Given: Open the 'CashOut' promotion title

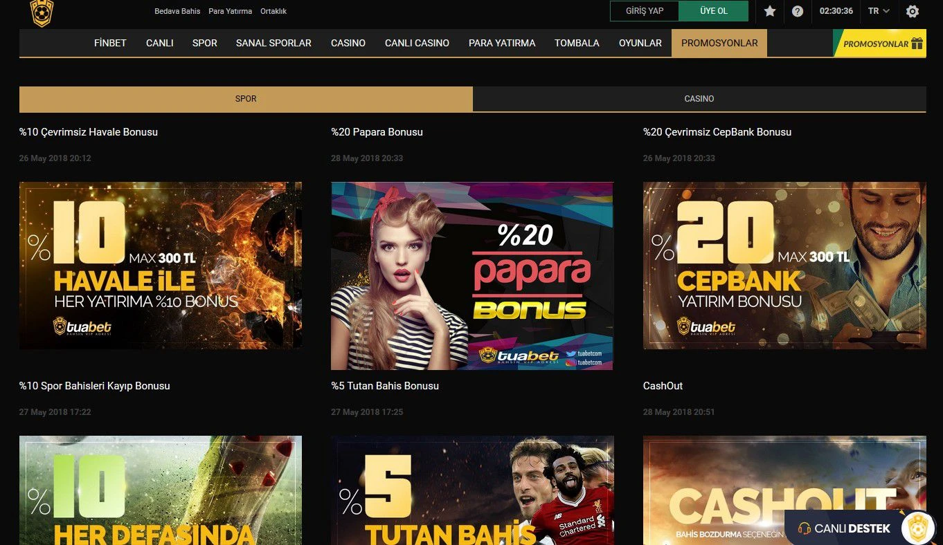Looking at the screenshot, I should (663, 386).
